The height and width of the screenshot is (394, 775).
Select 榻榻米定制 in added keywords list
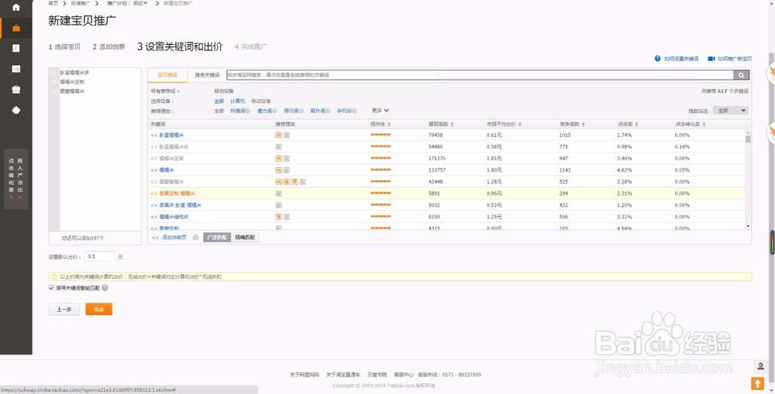(x=72, y=82)
